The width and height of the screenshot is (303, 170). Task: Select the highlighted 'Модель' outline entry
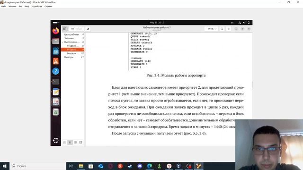click(x=72, y=50)
